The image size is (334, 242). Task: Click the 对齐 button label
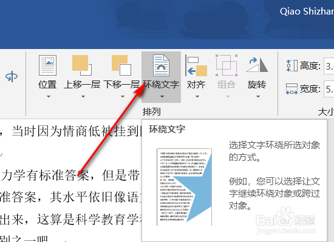coord(196,85)
